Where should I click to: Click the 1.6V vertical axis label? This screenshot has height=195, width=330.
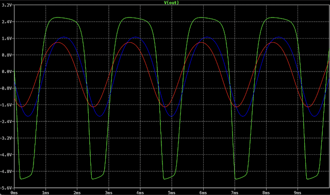(7, 39)
